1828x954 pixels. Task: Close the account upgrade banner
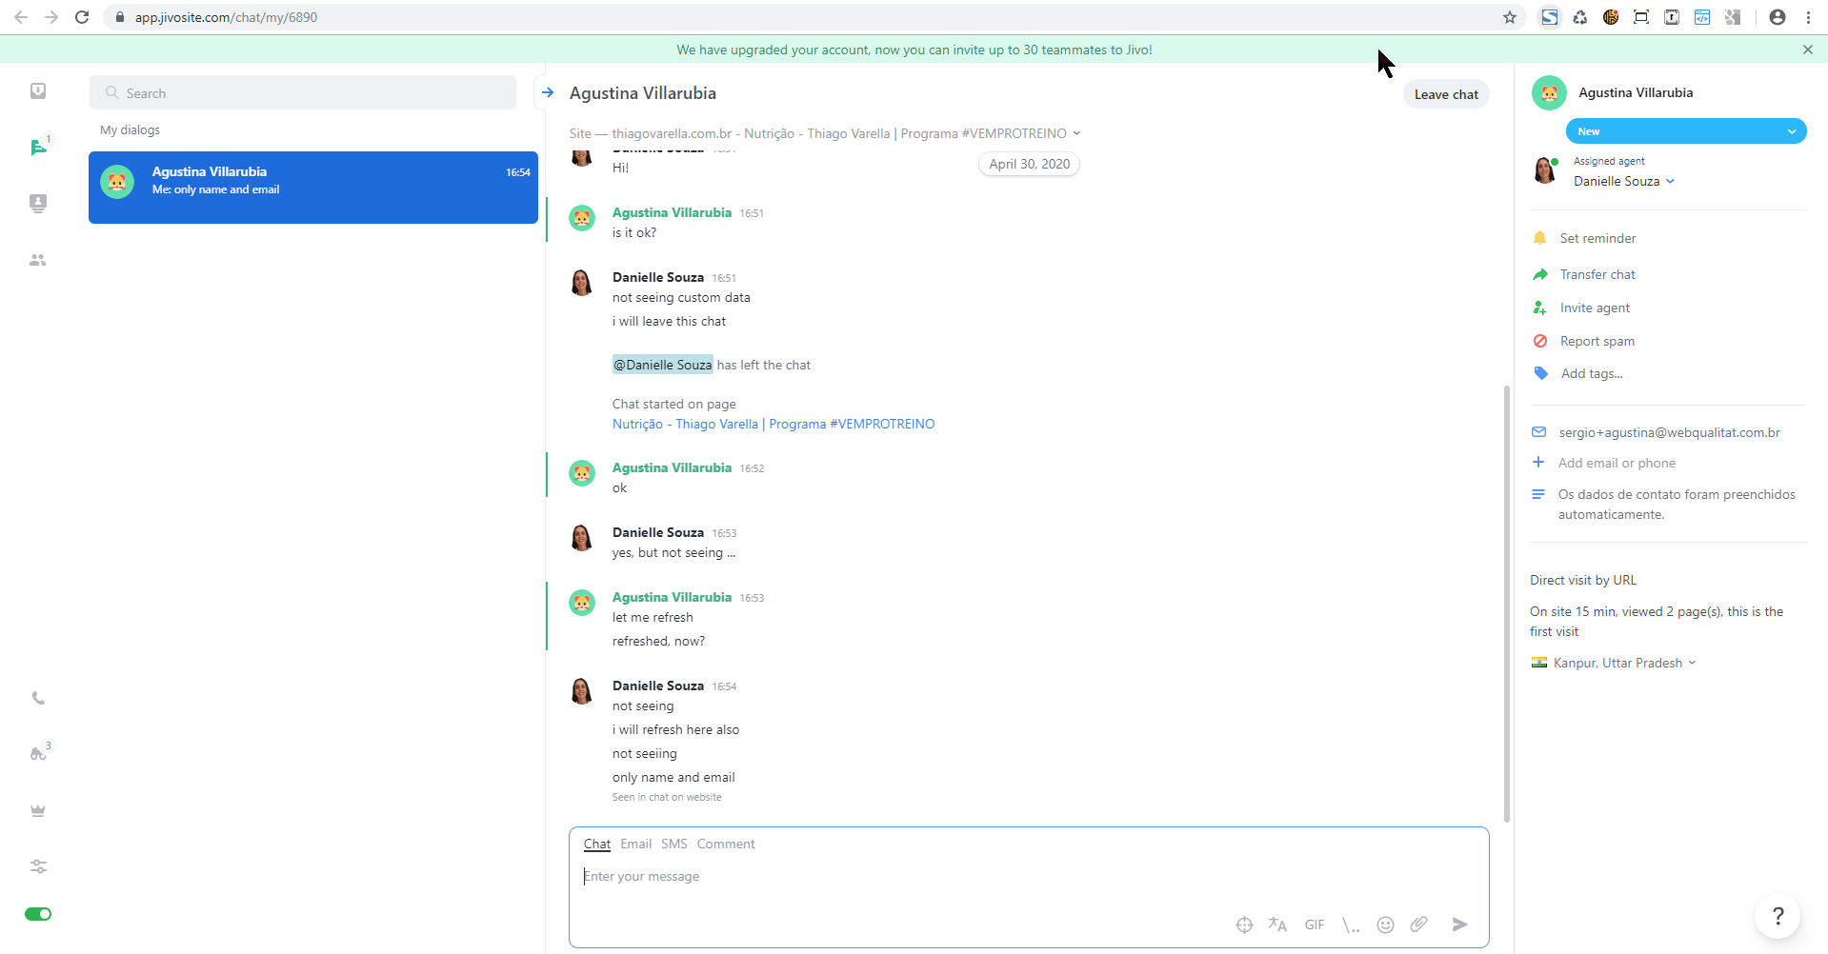1808,50
